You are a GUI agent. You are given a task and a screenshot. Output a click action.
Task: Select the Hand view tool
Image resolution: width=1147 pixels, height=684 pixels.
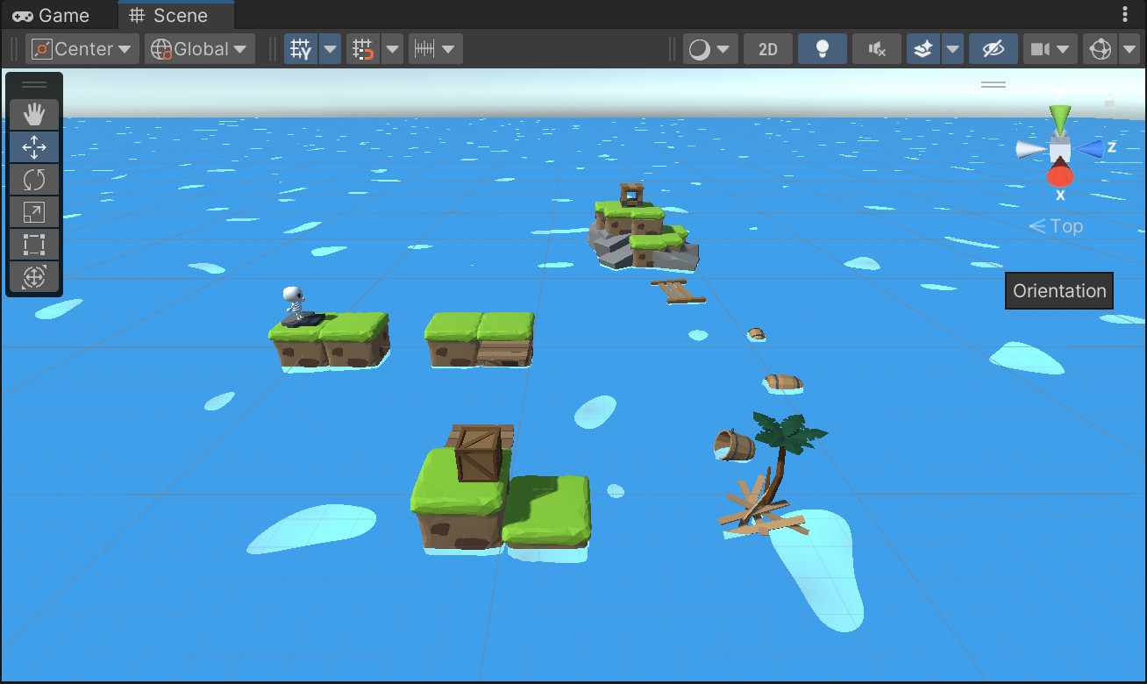coord(34,115)
